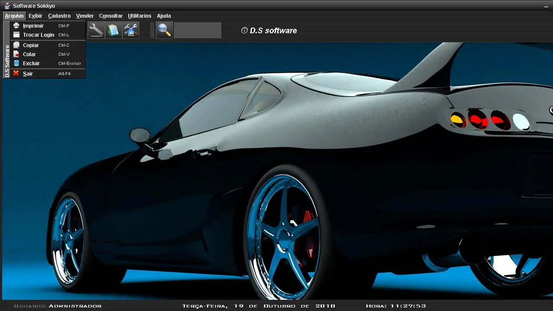
Task: Click the trash bin icon beside Excluir
Action: [16, 63]
